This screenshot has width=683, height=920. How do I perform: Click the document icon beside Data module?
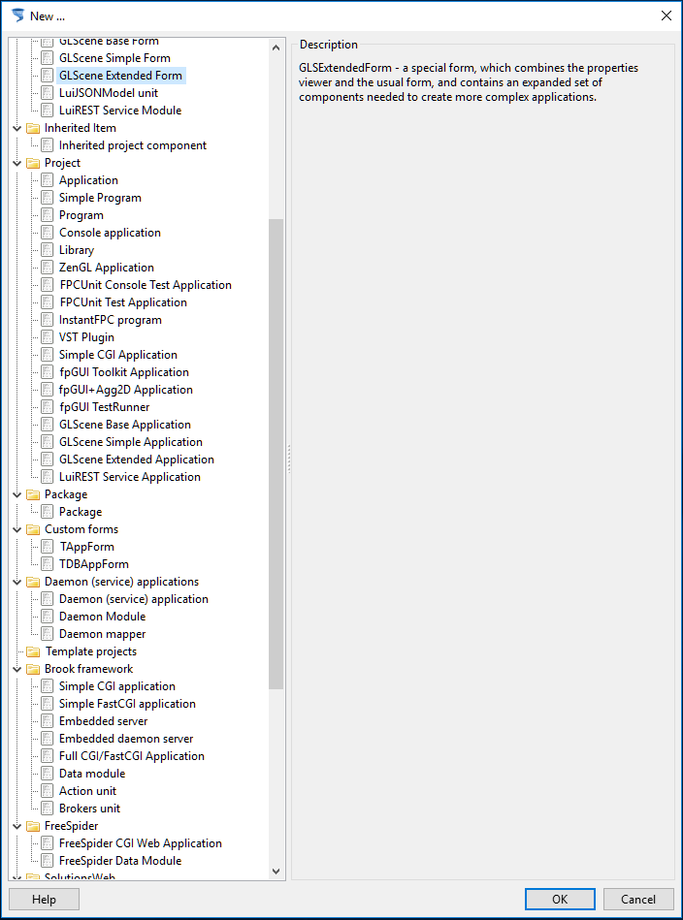point(47,774)
